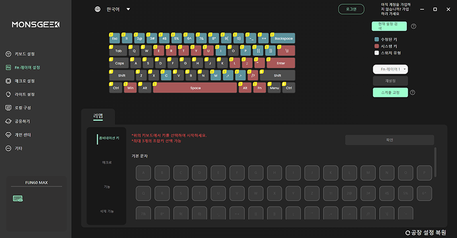
Task: Click the 스위치 유형 white legend swatch
Action: [x=377, y=53]
